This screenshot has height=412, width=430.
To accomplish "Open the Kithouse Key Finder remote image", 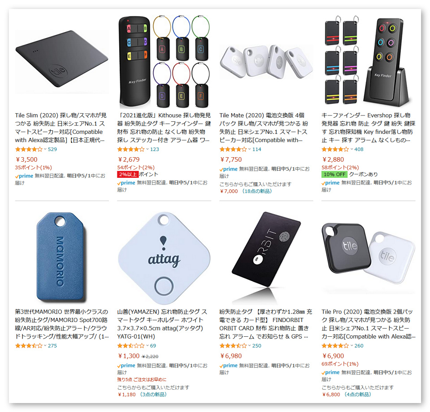I will (x=164, y=62).
